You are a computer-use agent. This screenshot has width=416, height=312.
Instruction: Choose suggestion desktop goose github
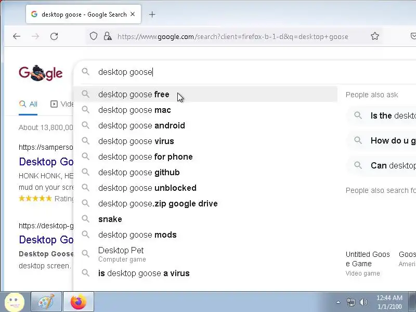click(x=205, y=173)
